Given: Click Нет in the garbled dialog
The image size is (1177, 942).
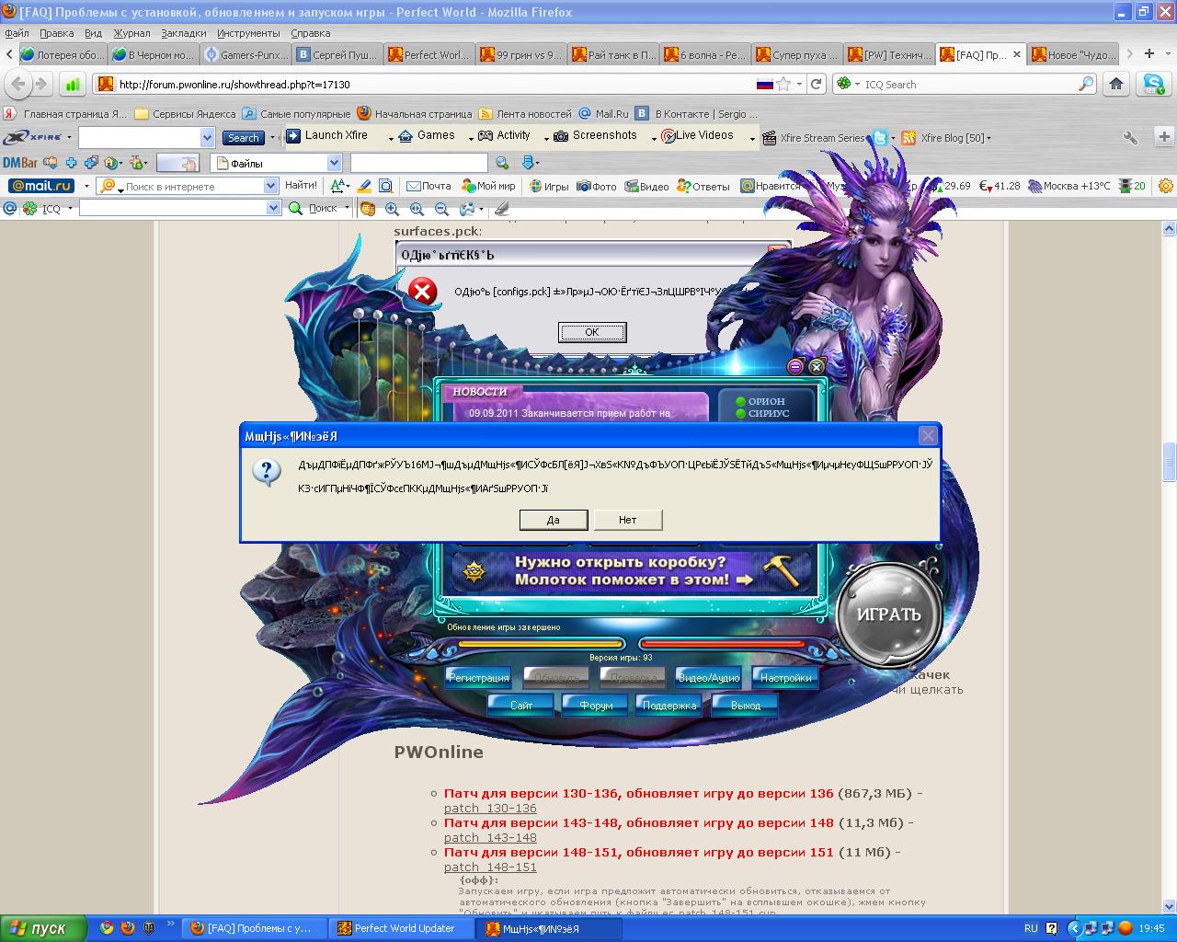Looking at the screenshot, I should pyautogui.click(x=627, y=520).
